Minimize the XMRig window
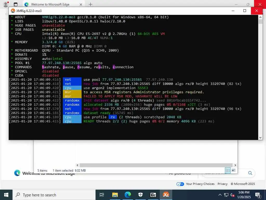This screenshot has height=200, width=266. (x=233, y=11)
